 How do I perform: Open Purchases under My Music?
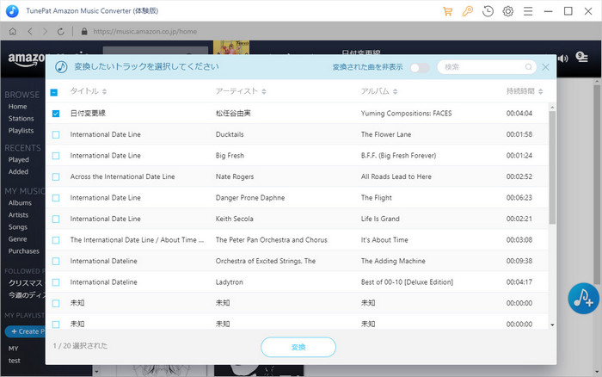click(x=24, y=251)
